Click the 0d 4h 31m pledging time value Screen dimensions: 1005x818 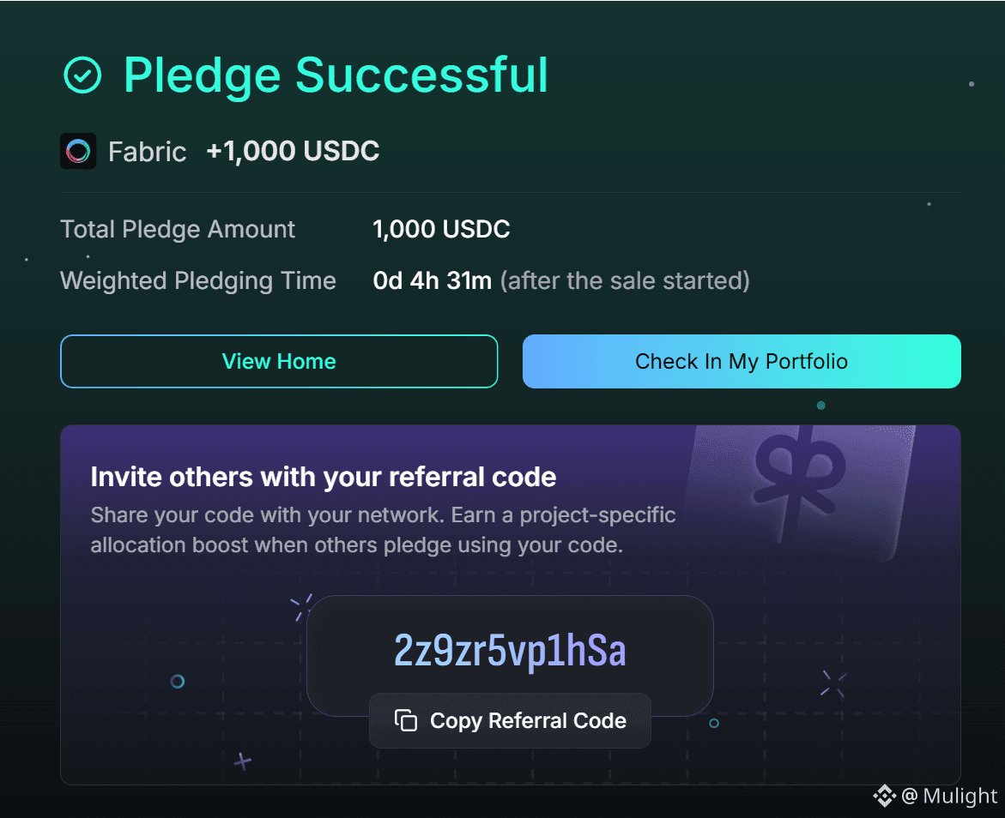tap(433, 280)
